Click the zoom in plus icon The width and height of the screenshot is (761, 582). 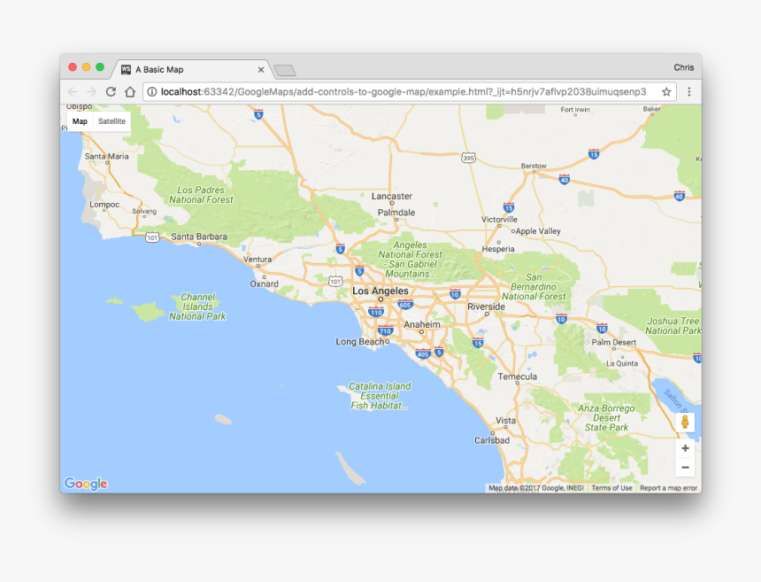(685, 448)
